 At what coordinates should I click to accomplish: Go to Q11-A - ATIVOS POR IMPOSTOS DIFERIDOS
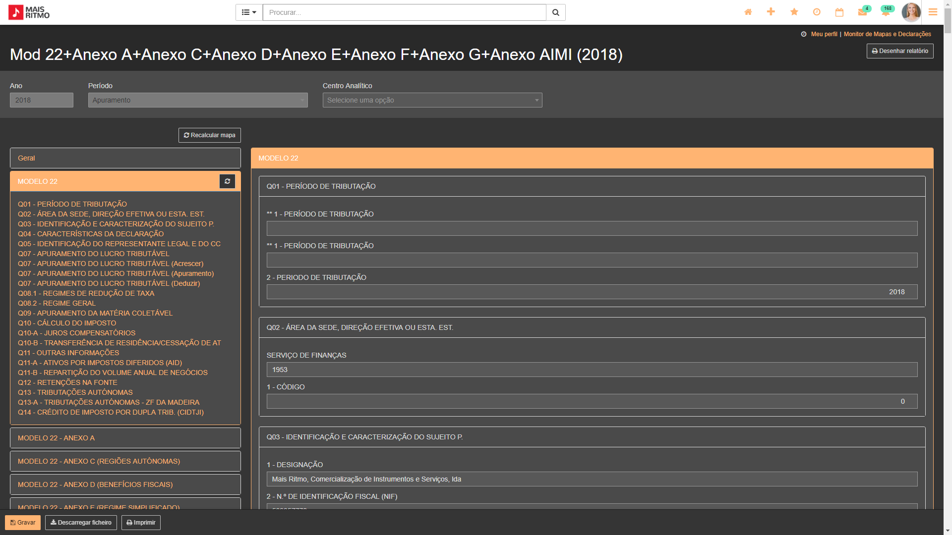click(x=100, y=363)
